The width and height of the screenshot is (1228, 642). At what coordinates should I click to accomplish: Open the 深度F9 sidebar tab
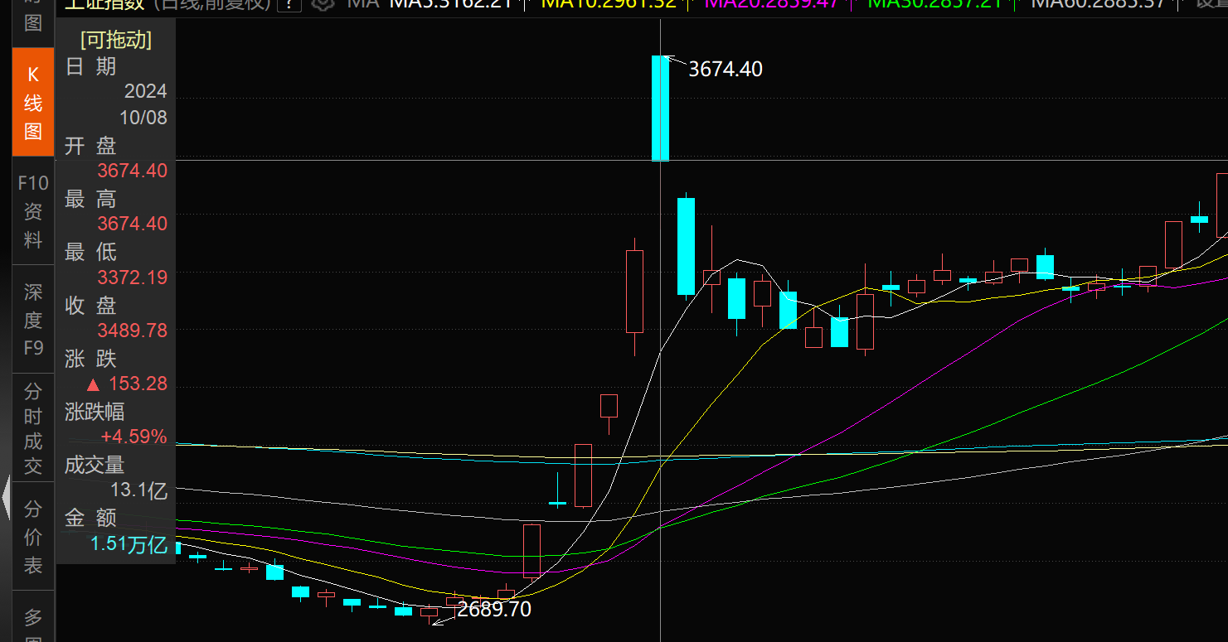click(x=33, y=319)
